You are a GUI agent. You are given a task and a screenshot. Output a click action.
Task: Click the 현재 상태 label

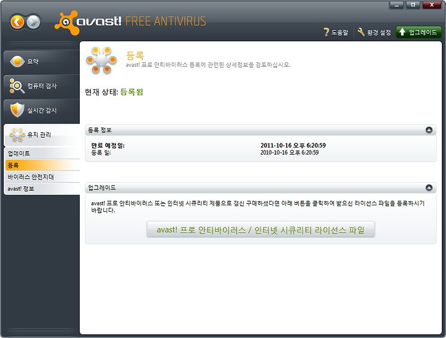[x=101, y=92]
